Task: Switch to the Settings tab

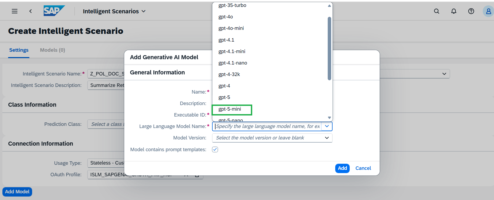Action: point(19,50)
